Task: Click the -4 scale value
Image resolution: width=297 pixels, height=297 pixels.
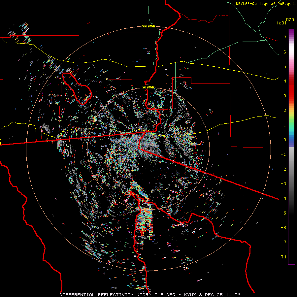Action: (283, 198)
